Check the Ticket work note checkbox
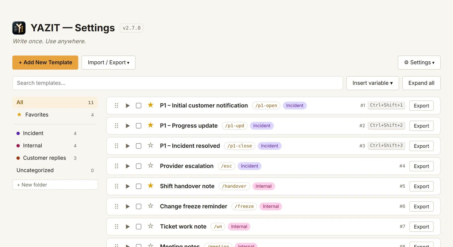Screen dimensions: 453x247 click(138, 227)
